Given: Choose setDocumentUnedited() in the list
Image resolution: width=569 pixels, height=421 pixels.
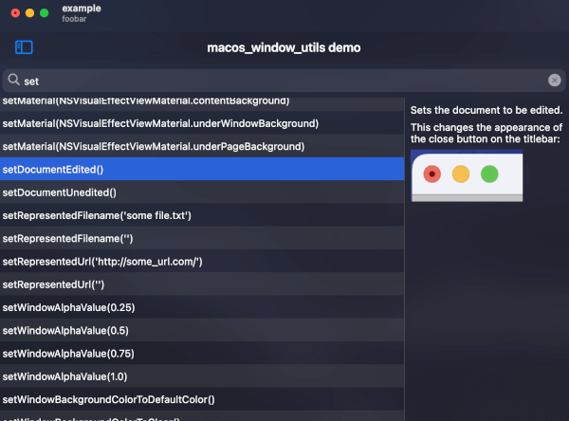Looking at the screenshot, I should [202, 192].
